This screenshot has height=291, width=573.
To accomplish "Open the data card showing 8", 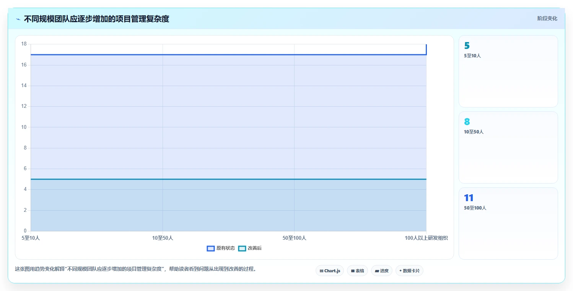I will point(508,148).
